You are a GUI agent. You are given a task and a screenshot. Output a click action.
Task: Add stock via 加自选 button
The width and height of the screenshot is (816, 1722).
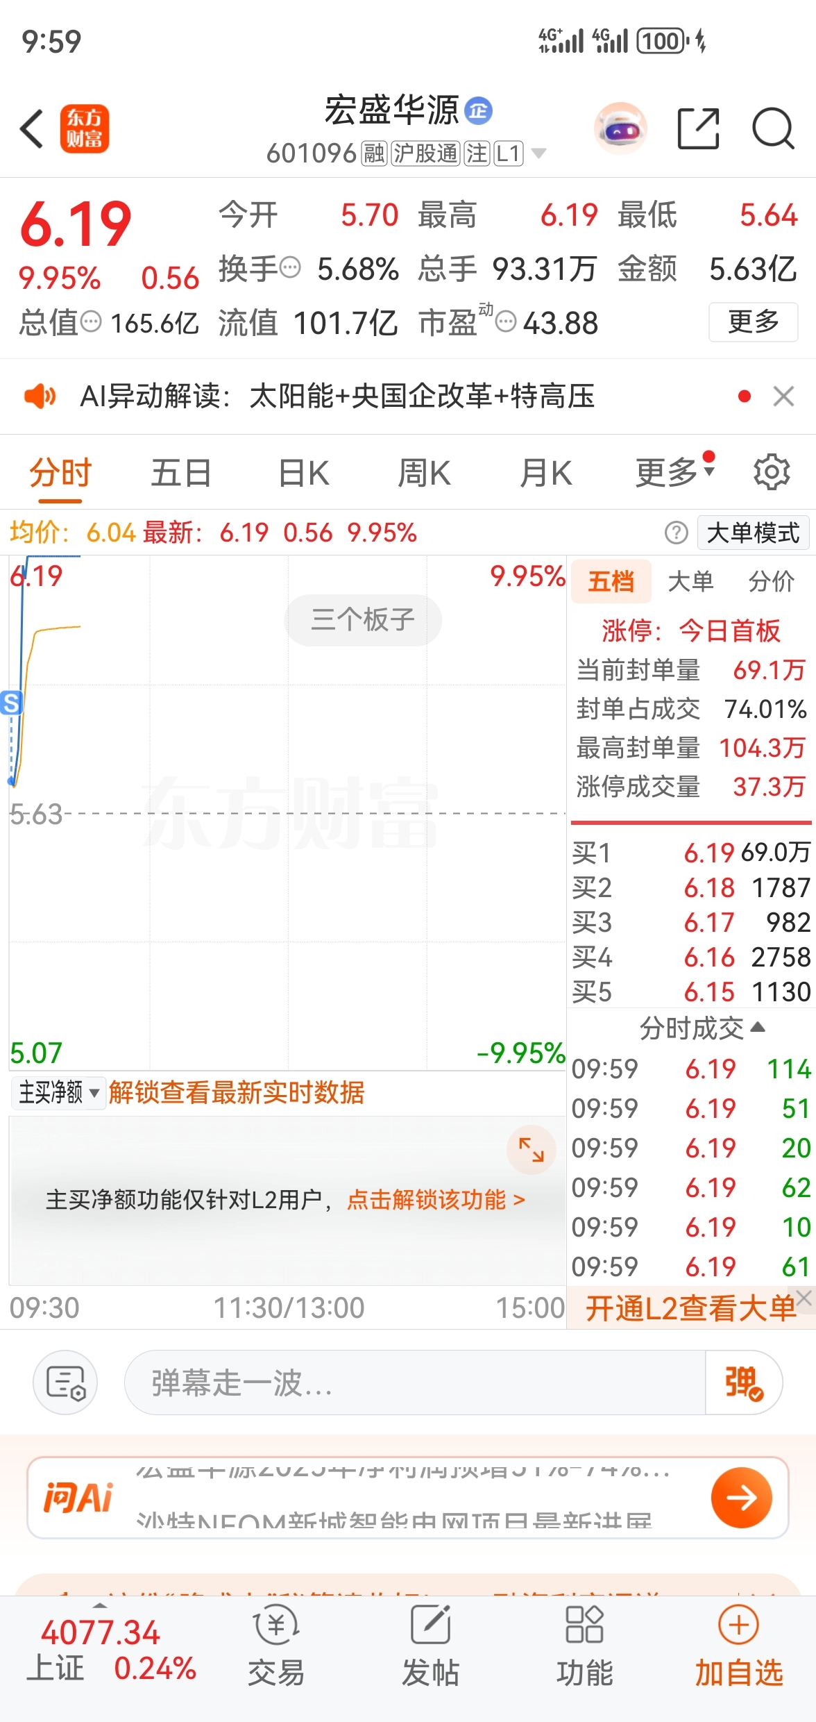pyautogui.click(x=739, y=1647)
